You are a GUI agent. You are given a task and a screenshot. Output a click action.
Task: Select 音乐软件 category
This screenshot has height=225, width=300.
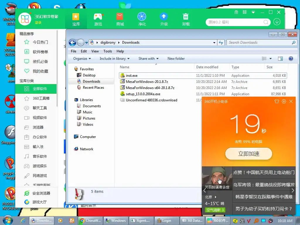coord(36,156)
